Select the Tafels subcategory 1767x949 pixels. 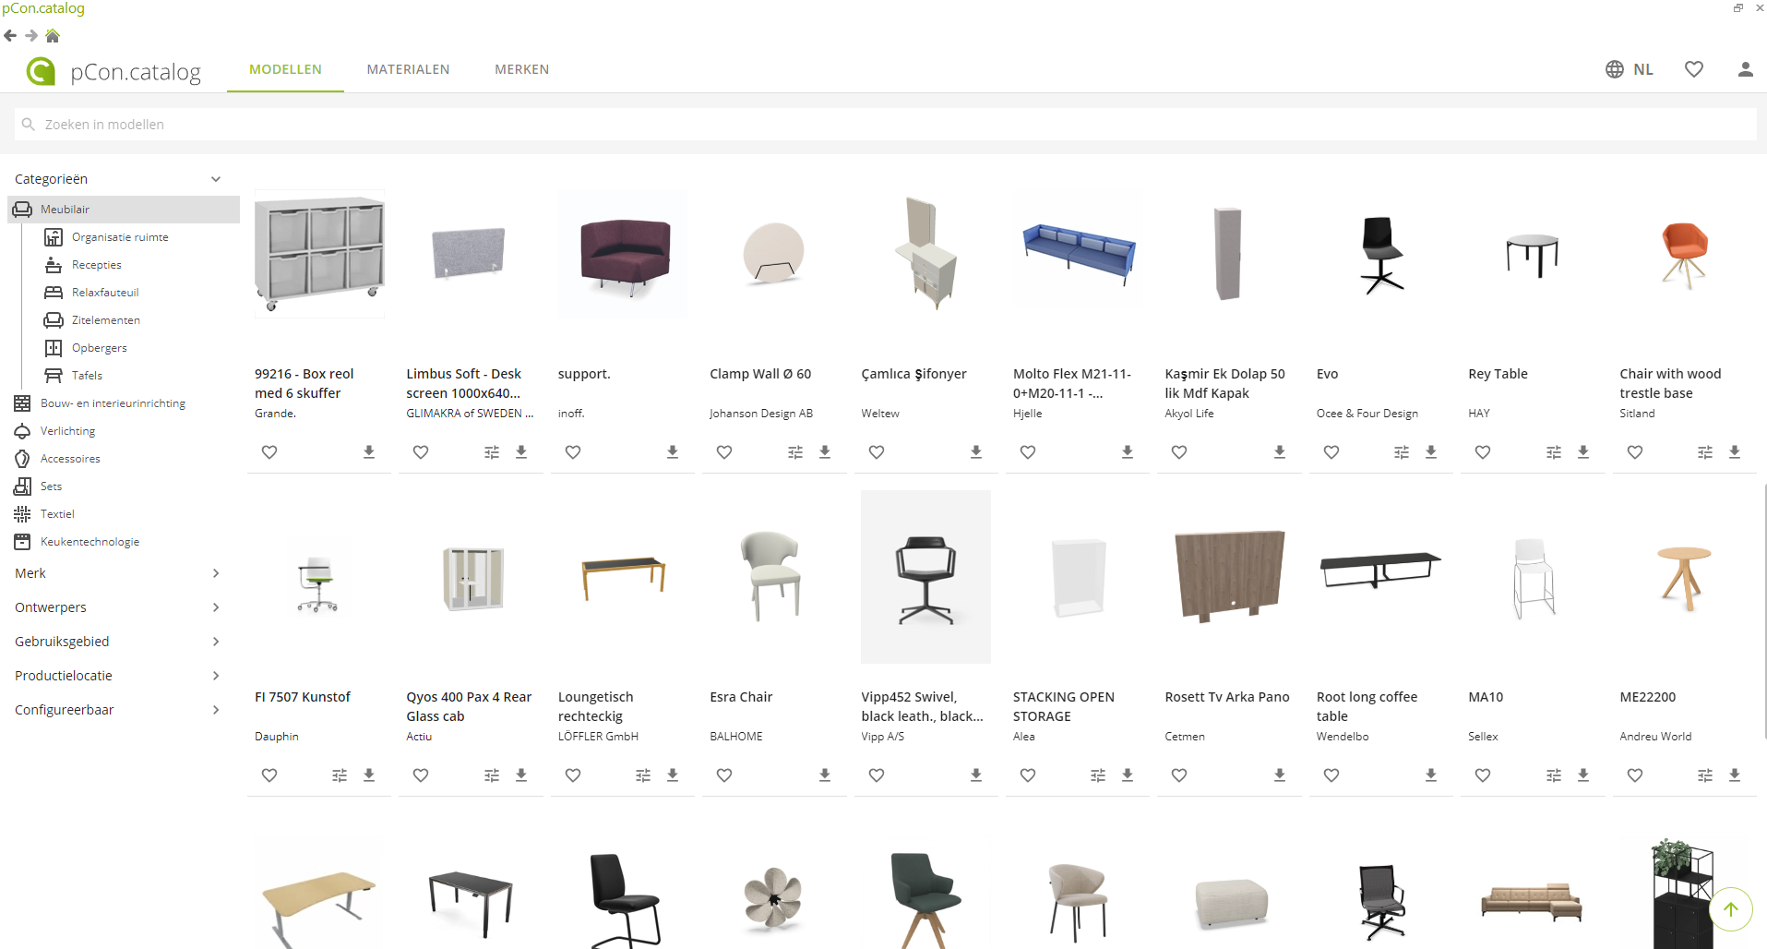coord(87,376)
